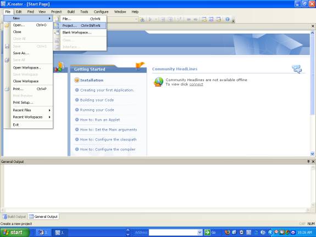Image resolution: width=316 pixels, height=237 pixels.
Task: Open the Project menu in the menu bar
Action: (57, 12)
